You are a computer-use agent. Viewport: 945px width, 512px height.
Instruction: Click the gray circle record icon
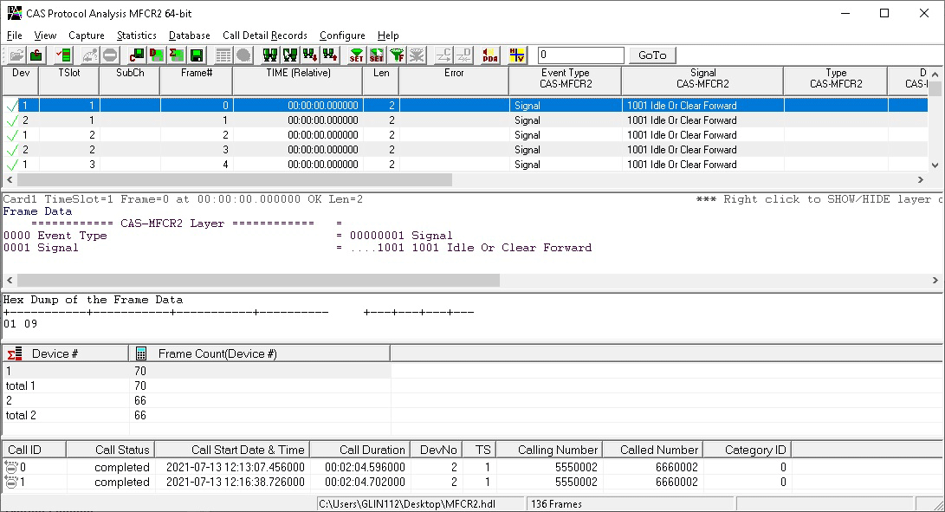point(243,55)
